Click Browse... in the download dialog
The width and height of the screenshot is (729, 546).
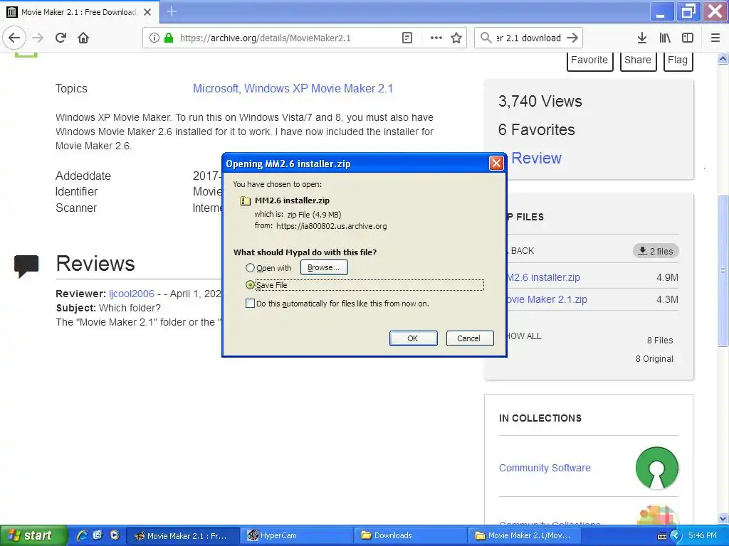[x=324, y=267]
